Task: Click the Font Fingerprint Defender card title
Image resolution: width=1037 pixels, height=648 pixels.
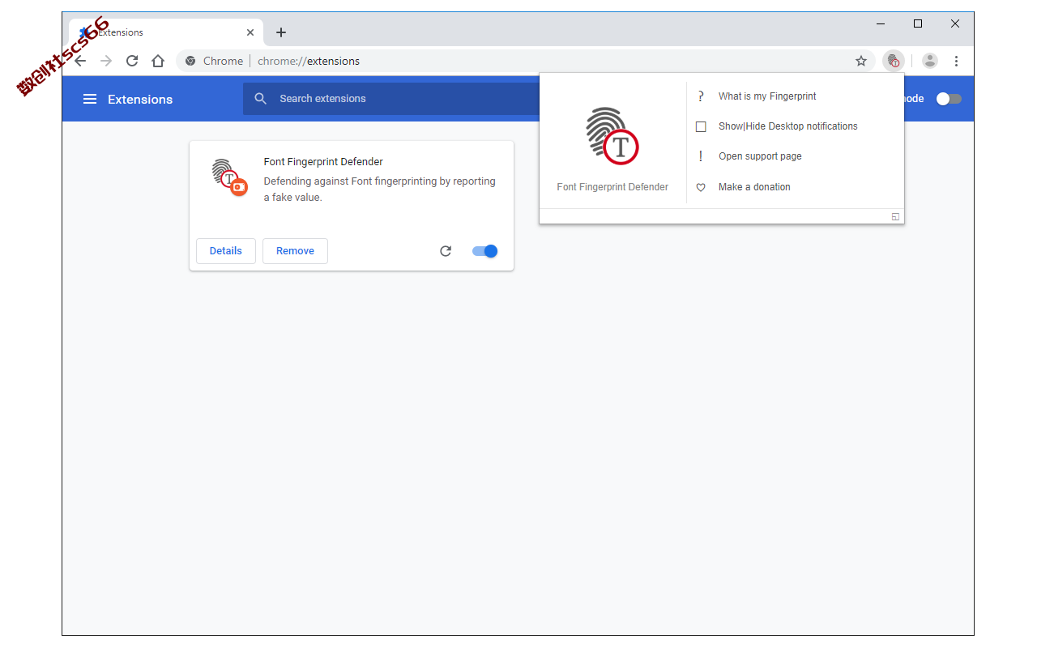Action: click(323, 162)
